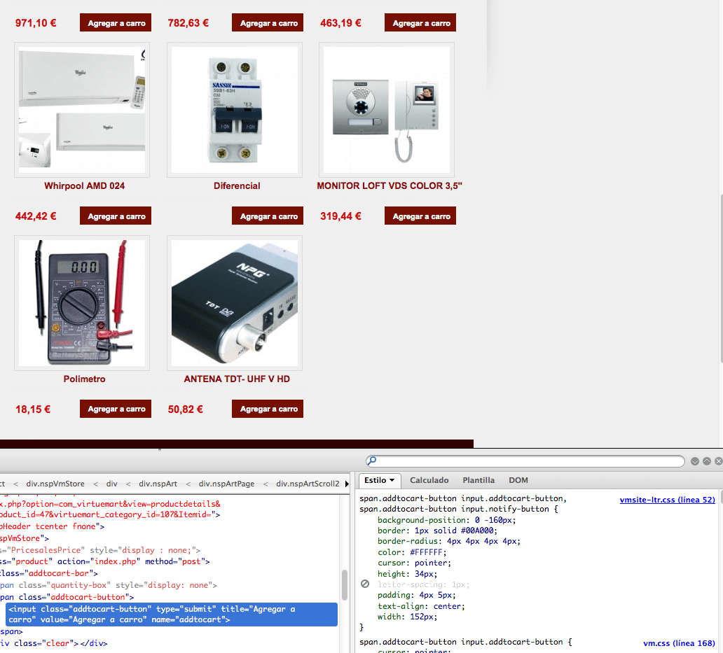Expand the breadcrumb path with right arrow

(x=347, y=484)
